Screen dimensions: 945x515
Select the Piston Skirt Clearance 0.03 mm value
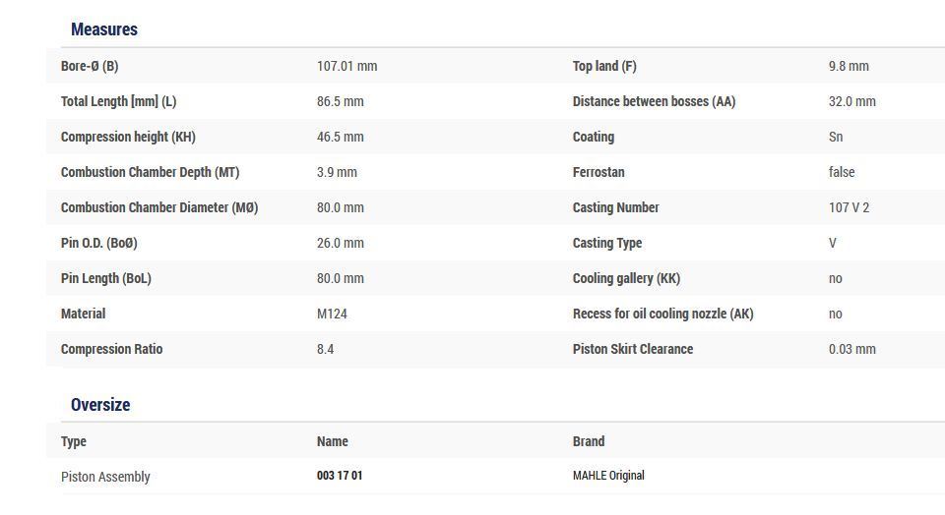(x=851, y=349)
